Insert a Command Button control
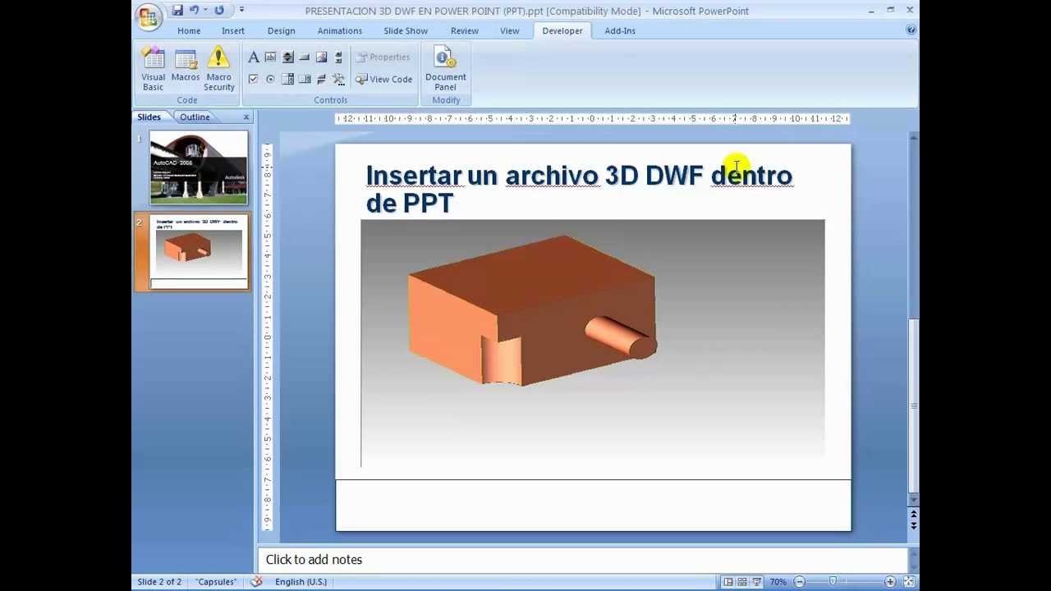1051x591 pixels. (x=305, y=57)
